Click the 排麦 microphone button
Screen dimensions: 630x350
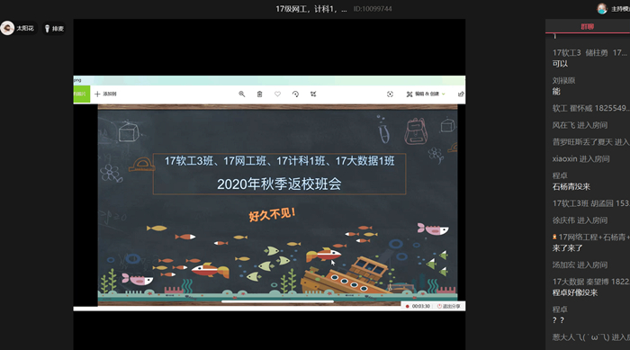click(54, 29)
